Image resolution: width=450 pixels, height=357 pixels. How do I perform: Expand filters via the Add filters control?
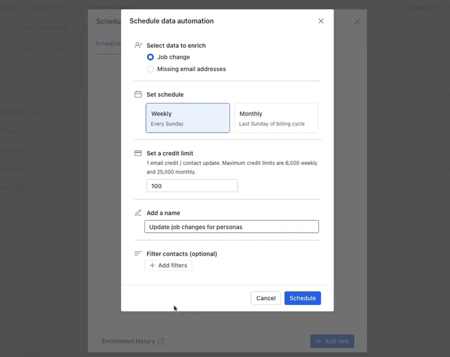pos(168,265)
